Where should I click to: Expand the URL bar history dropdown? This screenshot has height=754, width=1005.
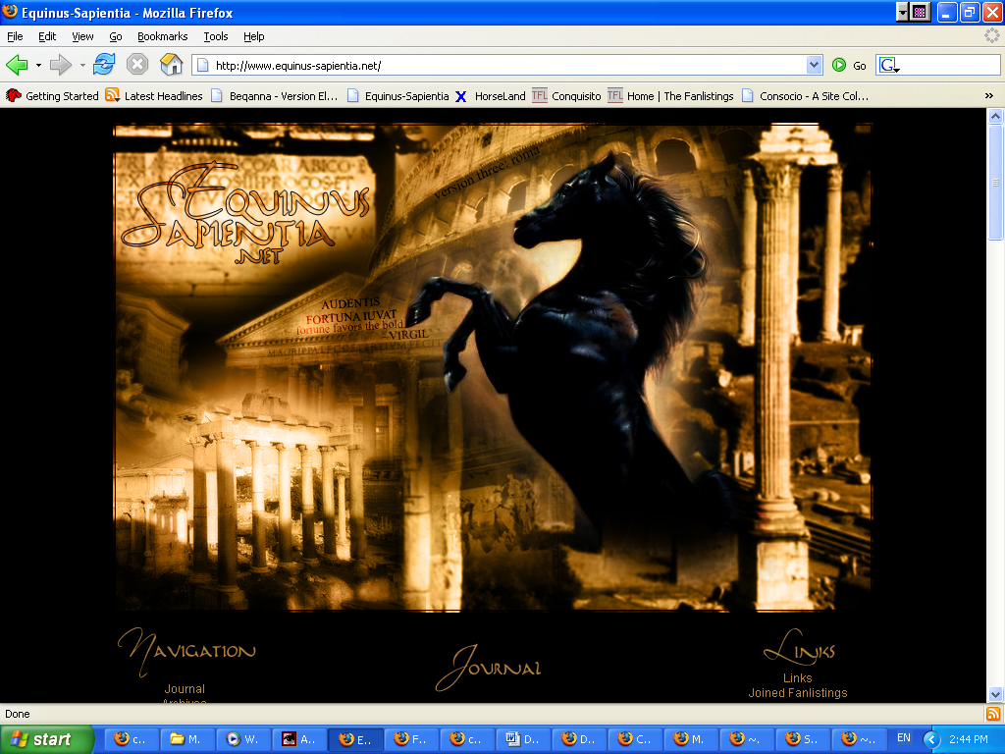814,65
